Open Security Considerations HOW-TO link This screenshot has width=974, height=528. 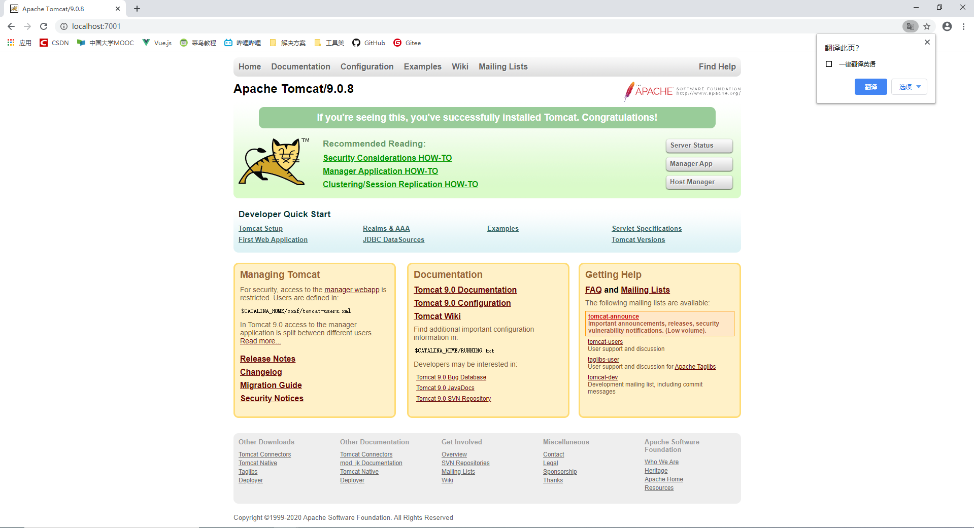pyautogui.click(x=387, y=158)
